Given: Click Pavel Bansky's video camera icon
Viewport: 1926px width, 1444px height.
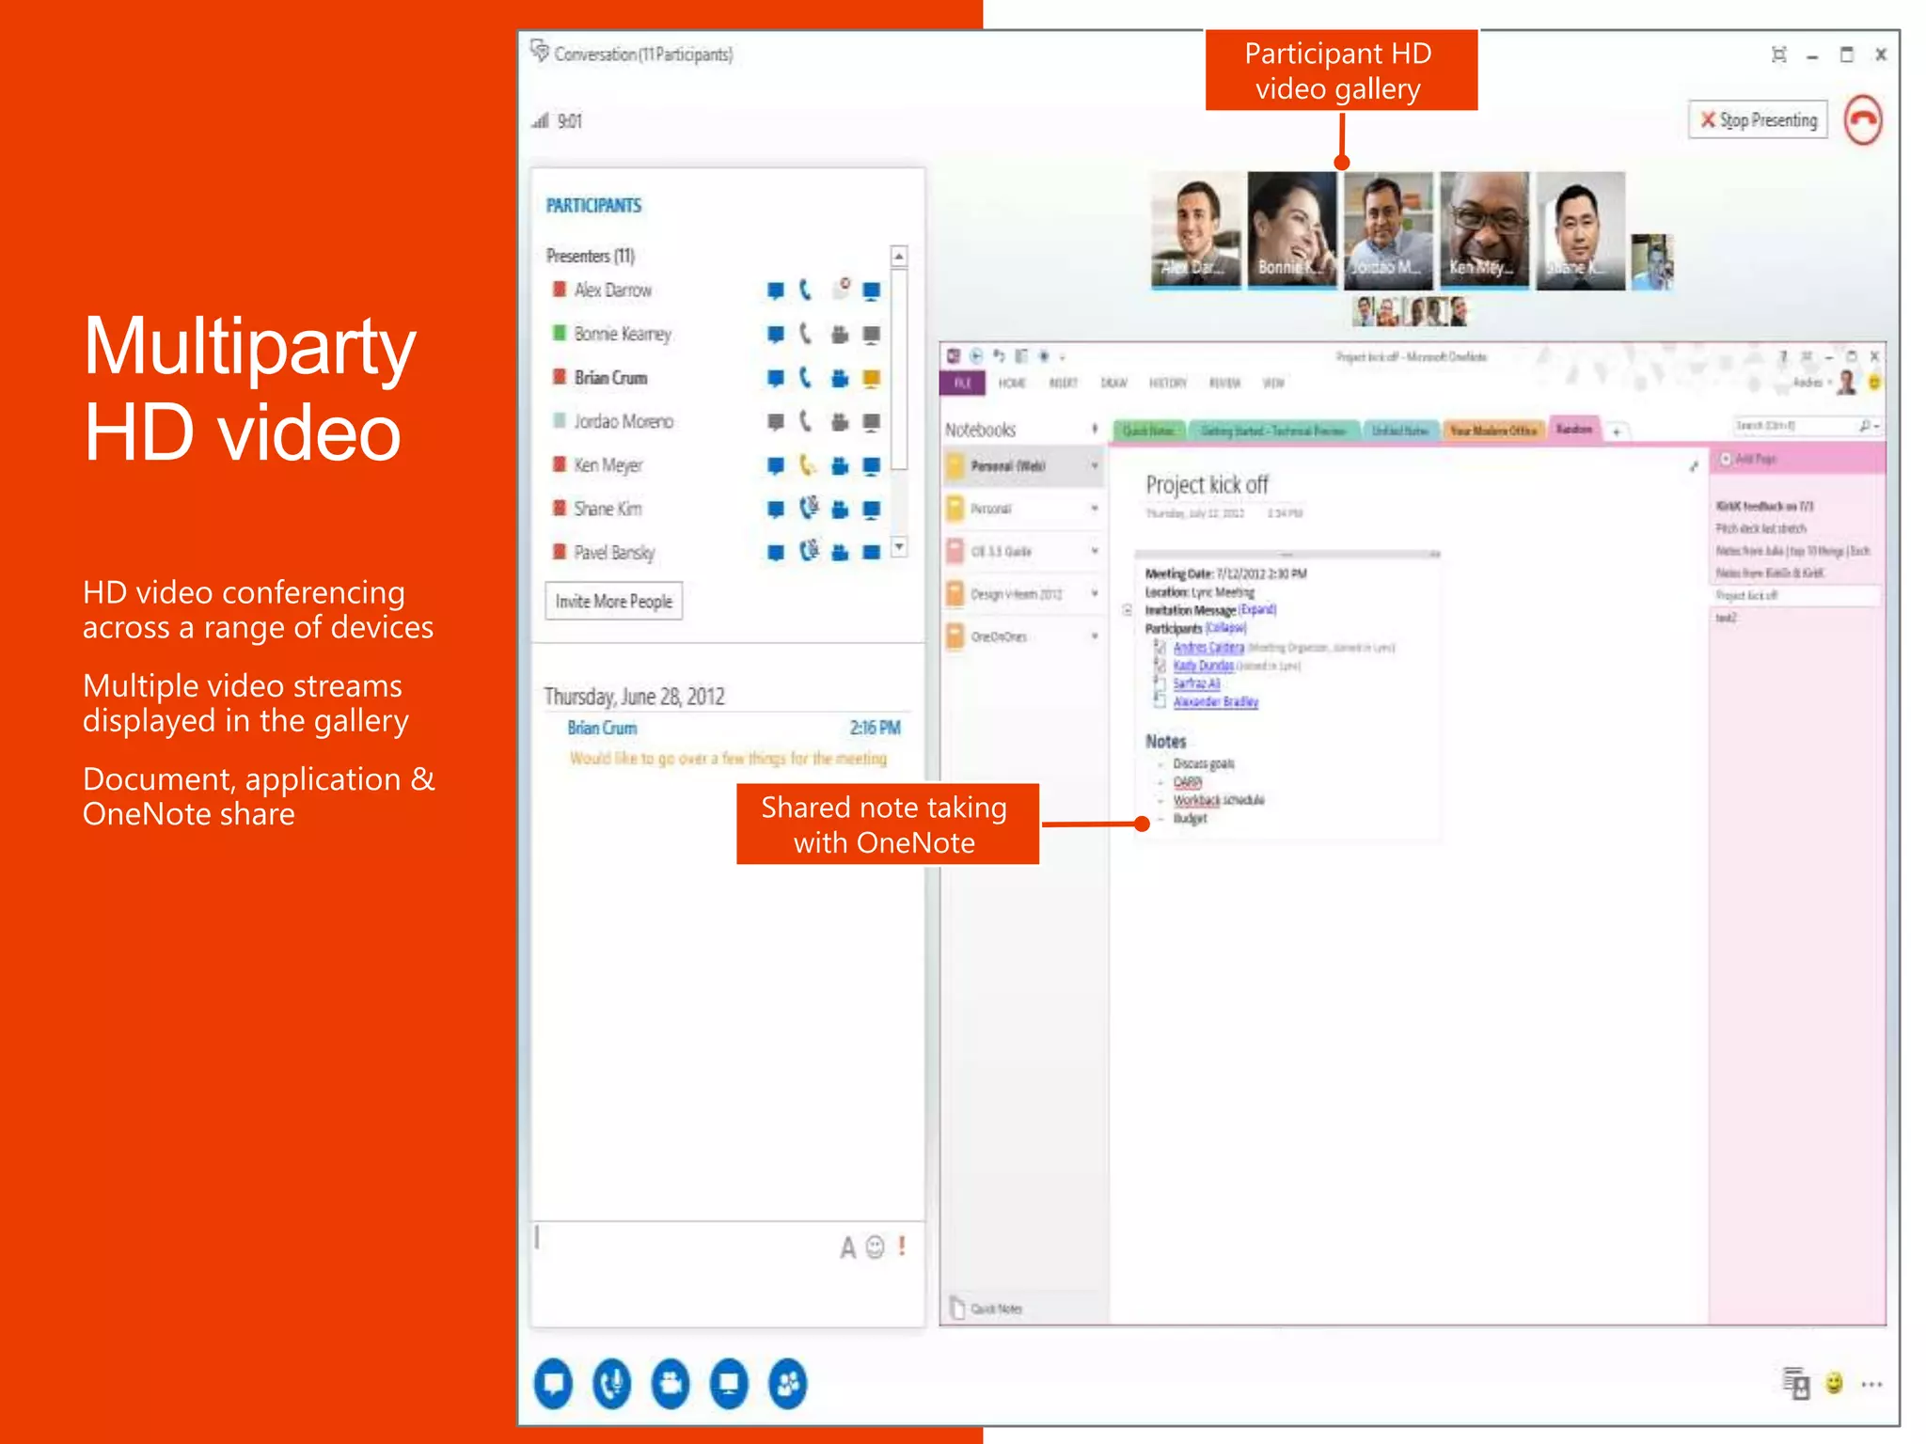Looking at the screenshot, I should pos(840,552).
